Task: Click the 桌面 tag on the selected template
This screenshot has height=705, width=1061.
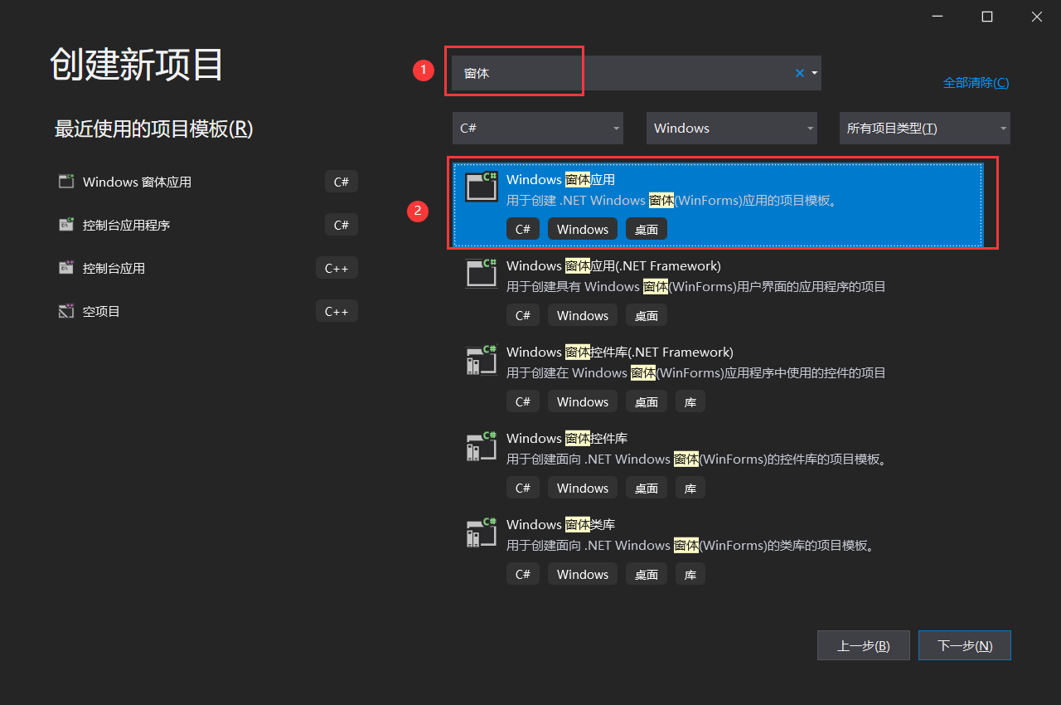Action: click(x=647, y=228)
